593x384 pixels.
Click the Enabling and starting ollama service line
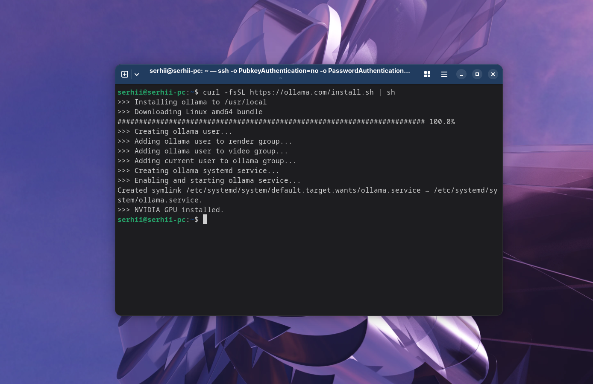click(209, 180)
